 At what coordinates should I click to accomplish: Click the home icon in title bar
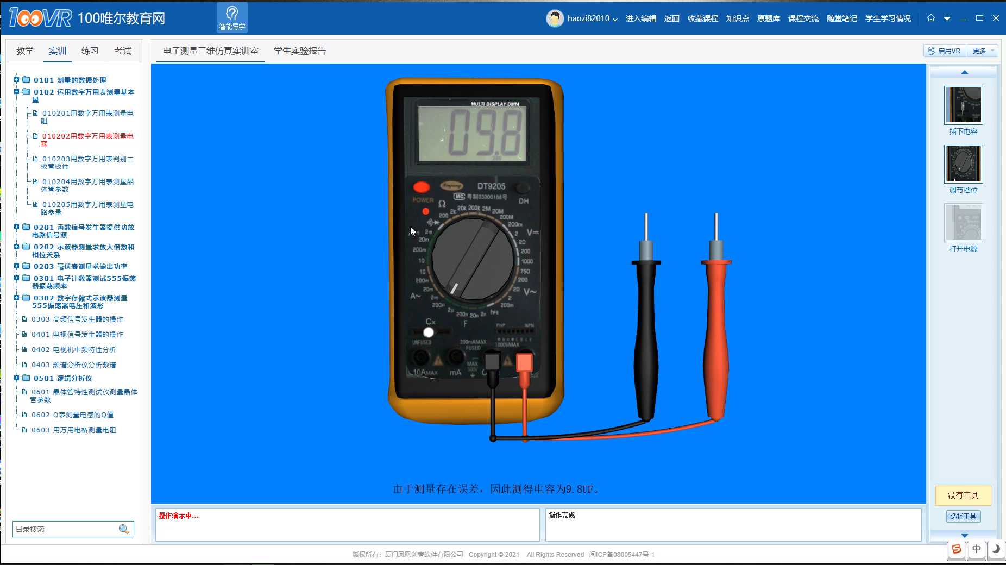pyautogui.click(x=931, y=18)
